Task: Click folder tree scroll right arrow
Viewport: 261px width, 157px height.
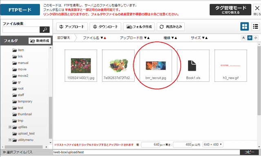Action: 46,147
